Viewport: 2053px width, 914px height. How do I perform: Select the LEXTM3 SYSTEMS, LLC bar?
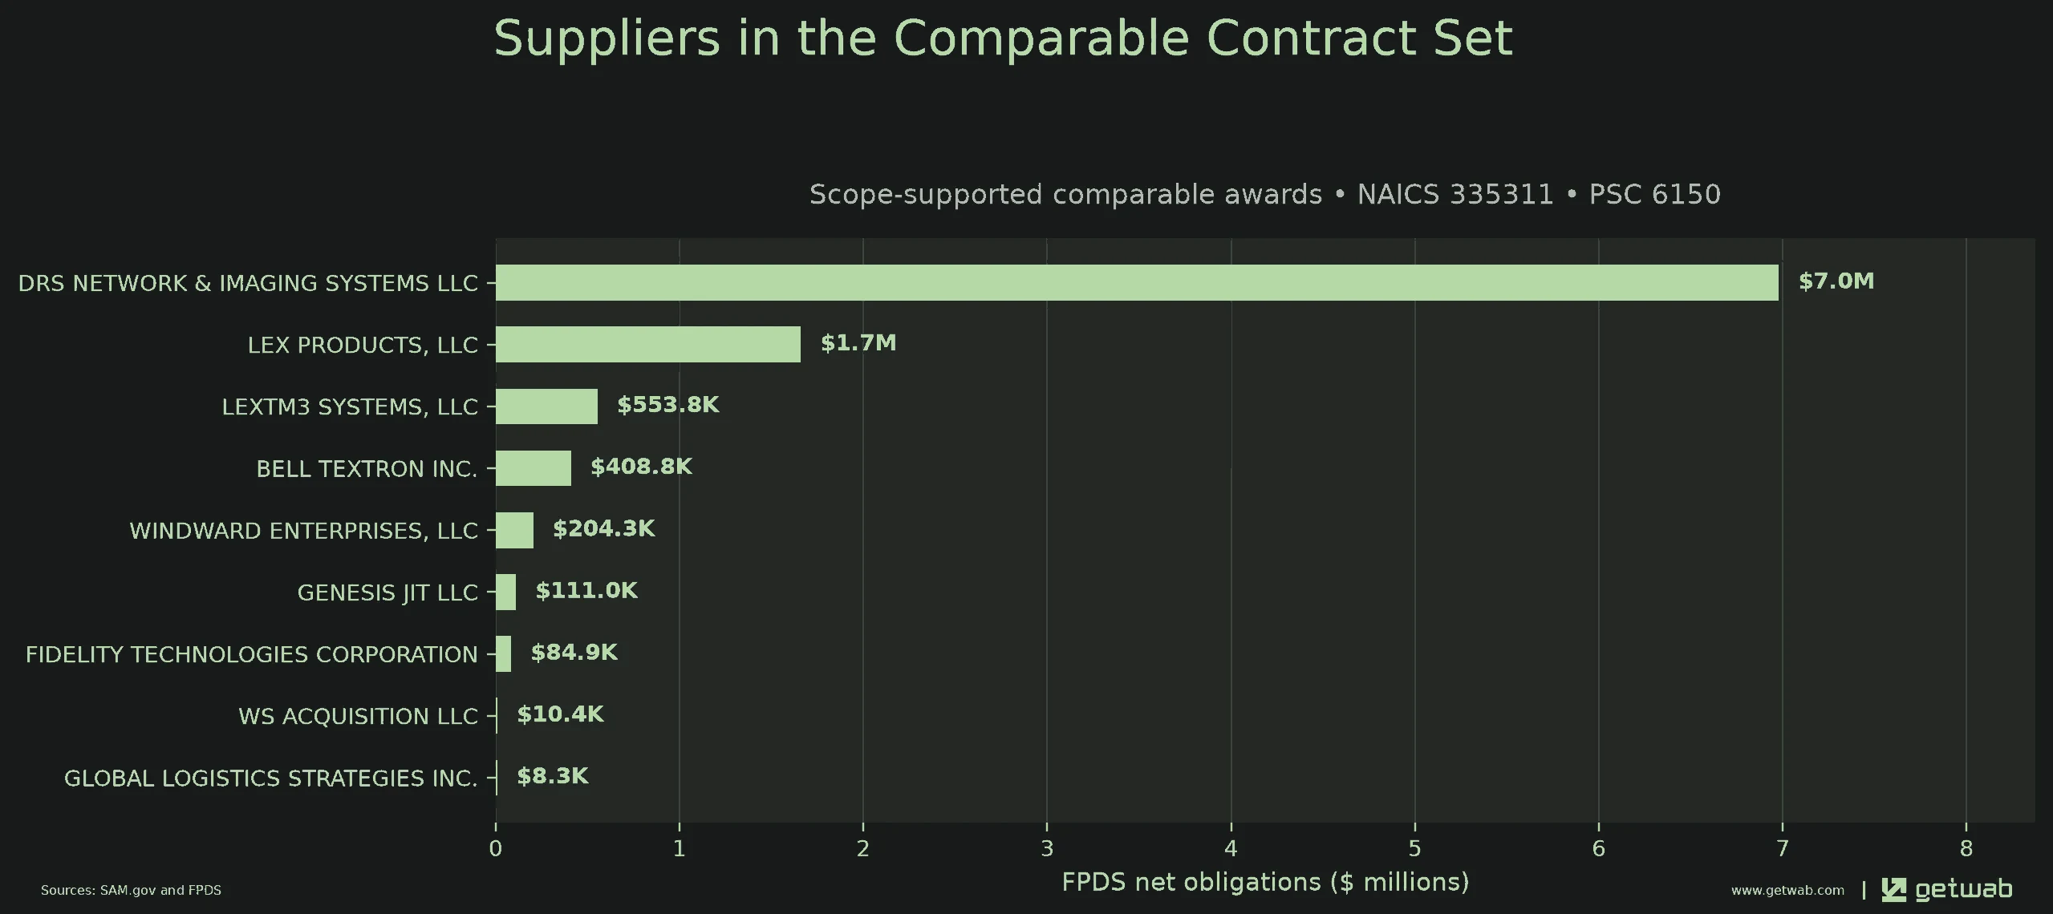(x=546, y=406)
